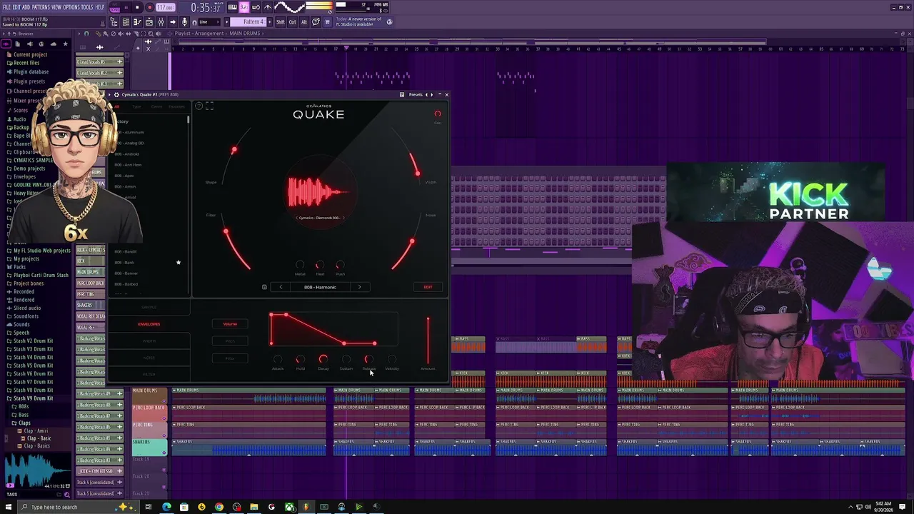This screenshot has width=914, height=514.
Task: Toggle the Alt key button in toolbar
Action: [303, 22]
